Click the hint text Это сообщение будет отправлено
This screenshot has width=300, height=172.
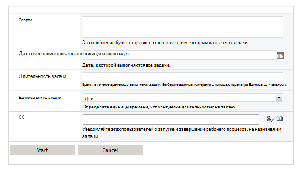coord(165,43)
